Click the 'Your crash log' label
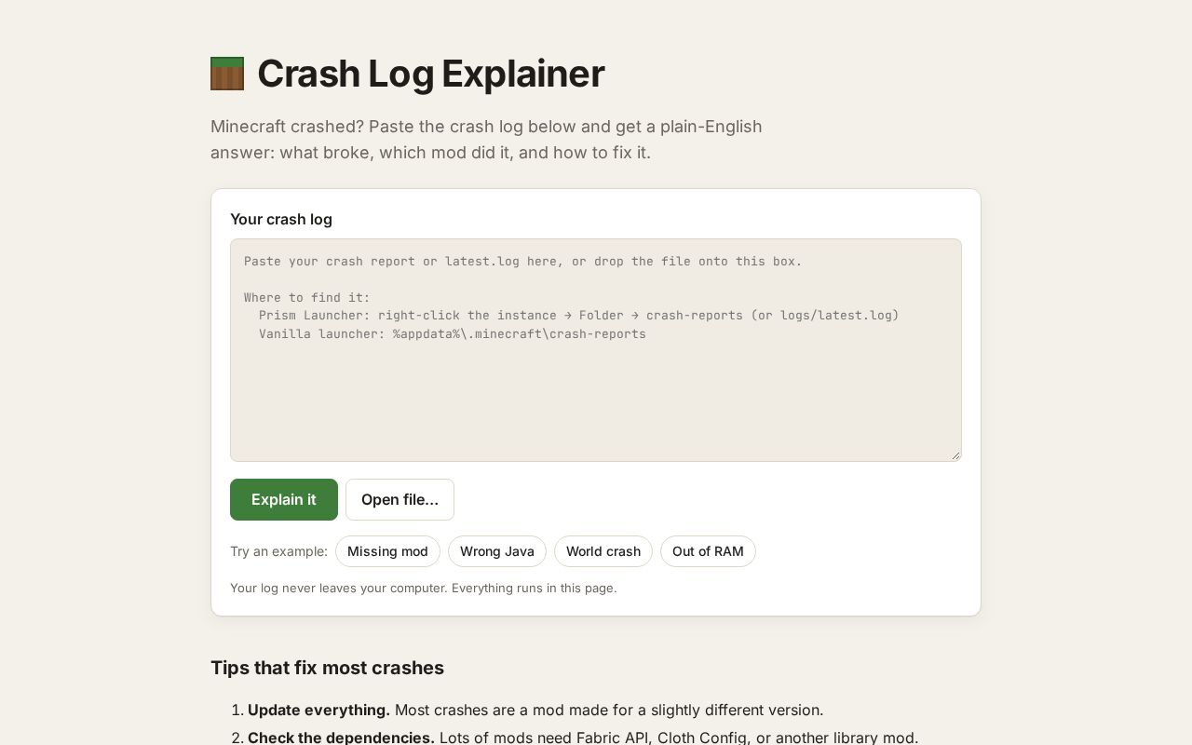The height and width of the screenshot is (745, 1192). [281, 219]
